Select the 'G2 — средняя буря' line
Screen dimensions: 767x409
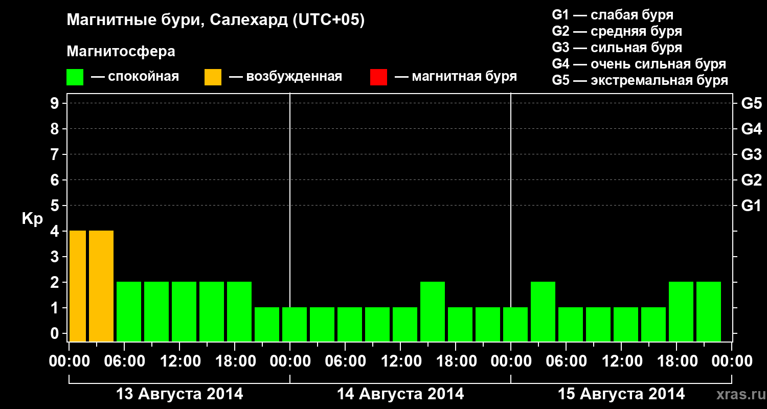pos(617,31)
